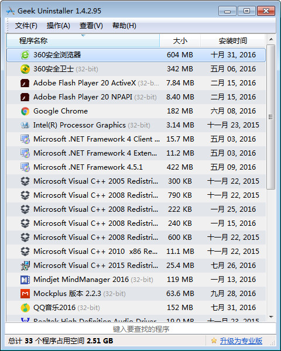Screen dimensions: 281x351
Task: Click the Google Chrome icon
Action: click(x=25, y=111)
